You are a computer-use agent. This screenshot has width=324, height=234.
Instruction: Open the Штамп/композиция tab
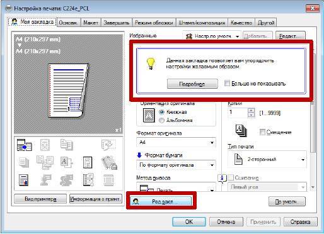pyautogui.click(x=202, y=23)
